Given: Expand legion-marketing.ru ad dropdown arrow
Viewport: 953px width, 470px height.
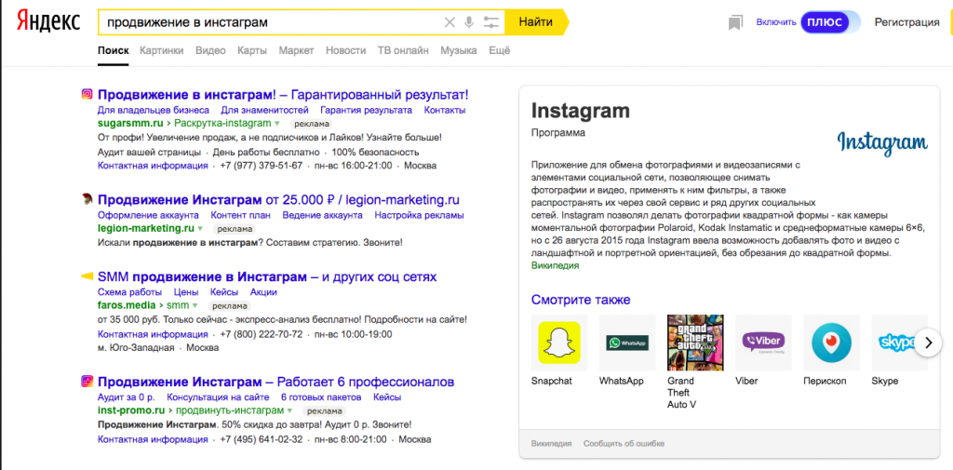Looking at the screenshot, I should click(x=198, y=228).
